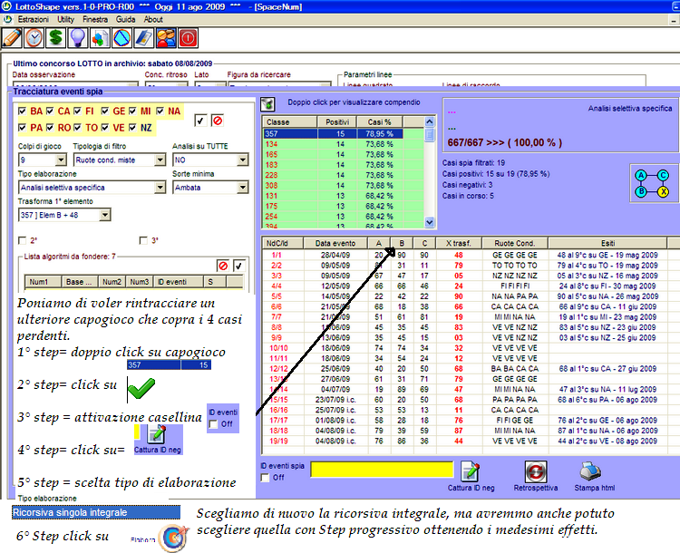This screenshot has width=680, height=553.
Task: Open the Colpi di gioco dropdown
Action: [x=61, y=160]
